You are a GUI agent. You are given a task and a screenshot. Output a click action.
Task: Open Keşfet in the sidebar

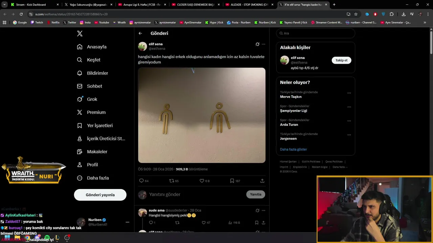point(89,60)
